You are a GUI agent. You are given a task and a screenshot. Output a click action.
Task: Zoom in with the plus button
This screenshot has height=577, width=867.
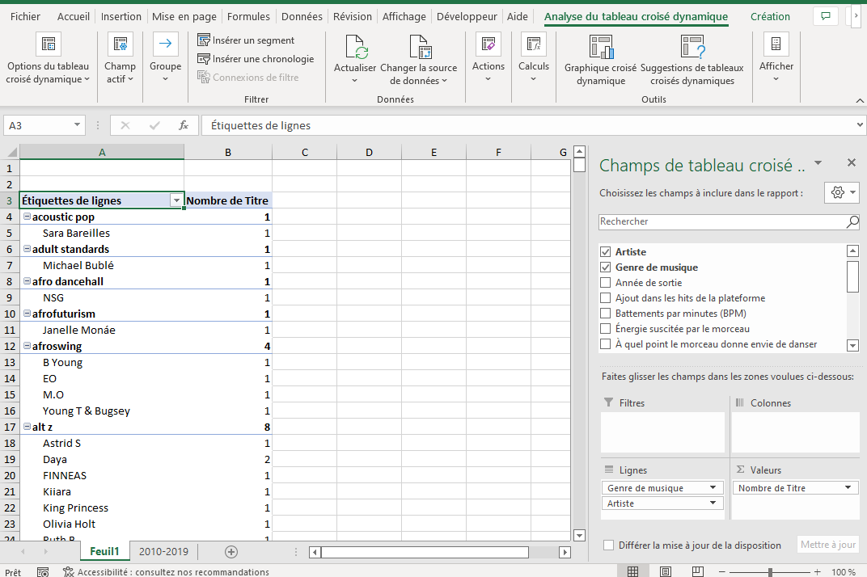[817, 572]
